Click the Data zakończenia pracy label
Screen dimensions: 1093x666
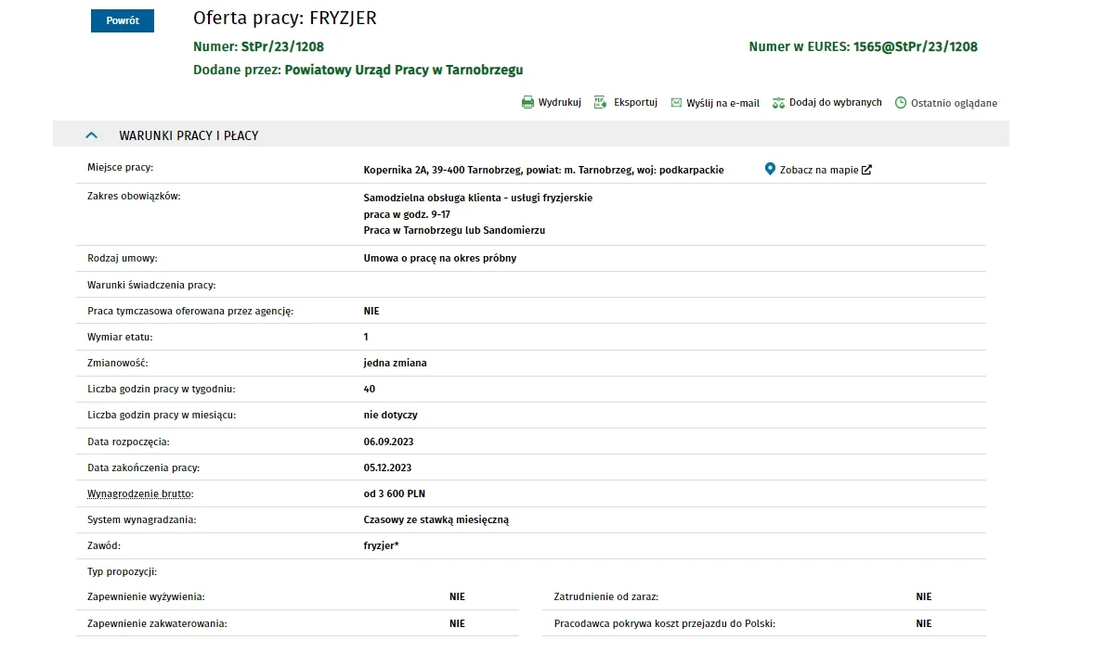144,467
